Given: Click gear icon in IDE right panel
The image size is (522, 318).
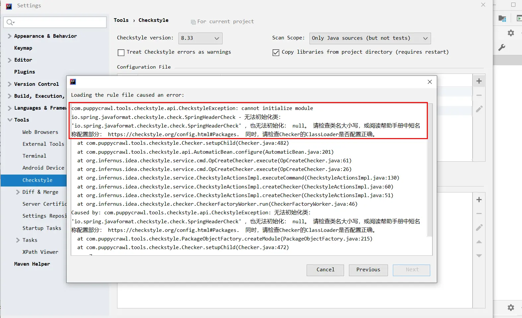Looking at the screenshot, I should 511,33.
